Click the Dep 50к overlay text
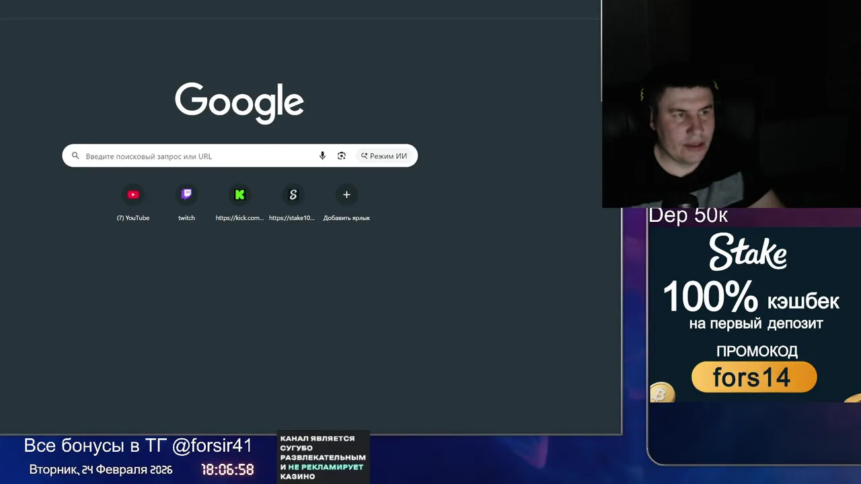 688,216
